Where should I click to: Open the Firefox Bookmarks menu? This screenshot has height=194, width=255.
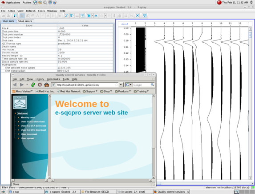click(x=53, y=79)
